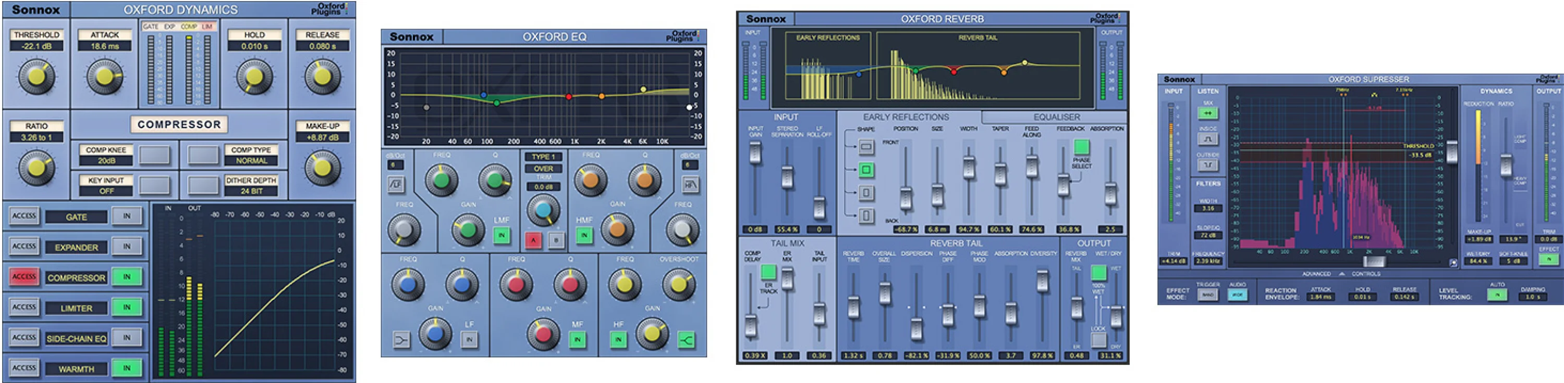The image size is (1564, 383).
Task: Open Expander section with its ACCESS button
Action: pyautogui.click(x=25, y=246)
